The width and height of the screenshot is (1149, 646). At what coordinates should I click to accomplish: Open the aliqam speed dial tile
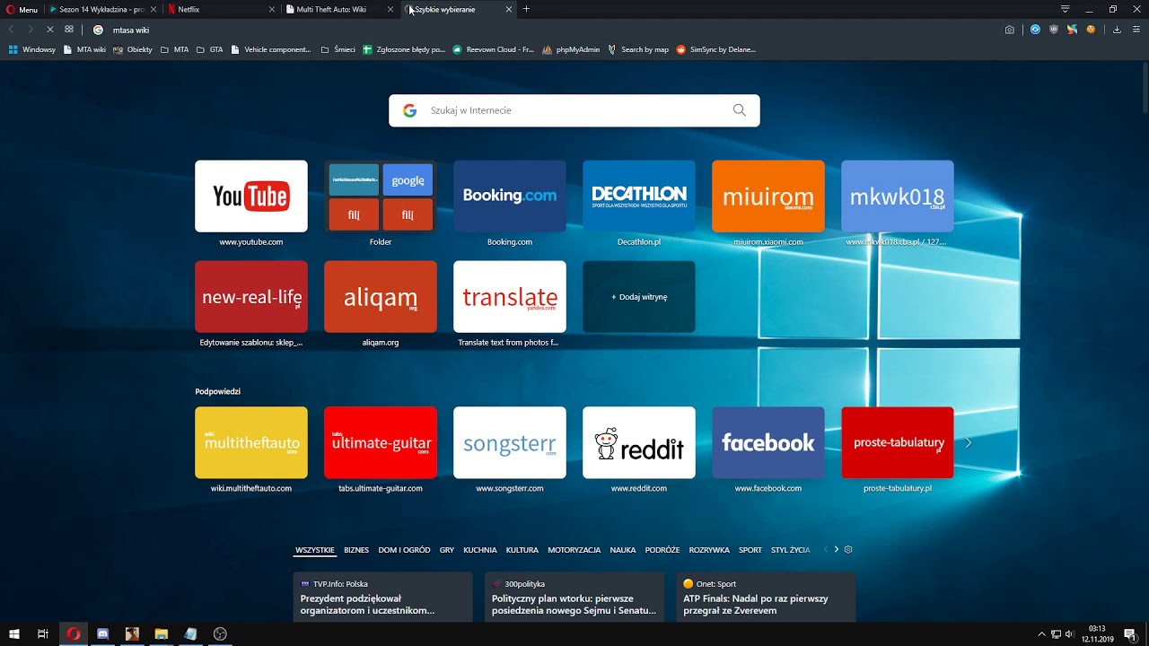(381, 297)
